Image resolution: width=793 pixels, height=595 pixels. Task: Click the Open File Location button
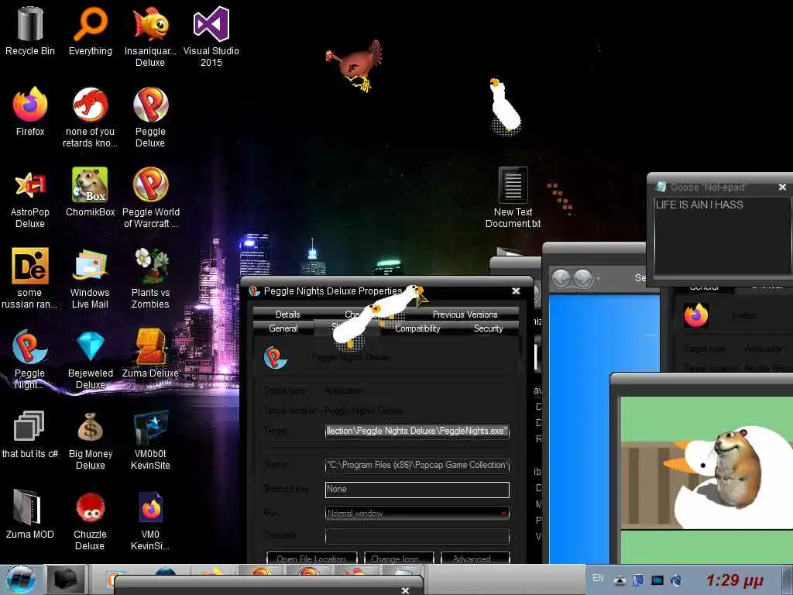pos(311,559)
